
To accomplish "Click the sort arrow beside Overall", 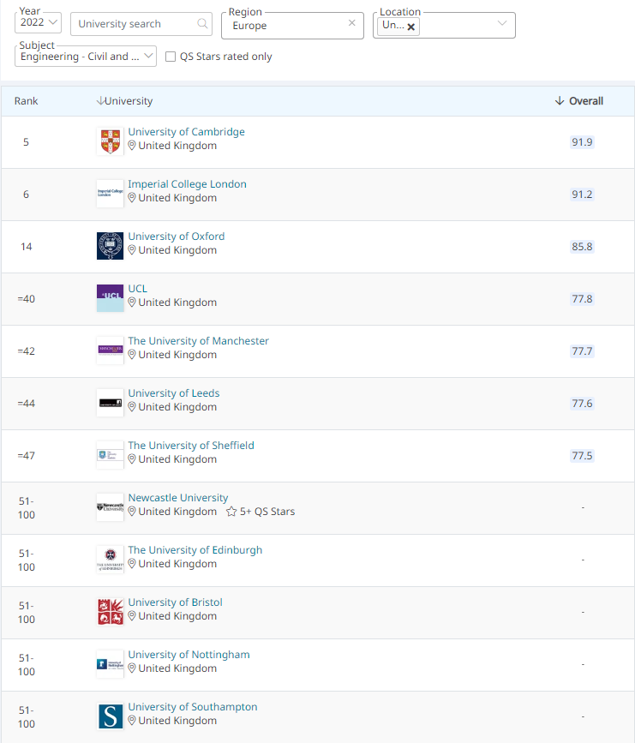I will (x=560, y=101).
